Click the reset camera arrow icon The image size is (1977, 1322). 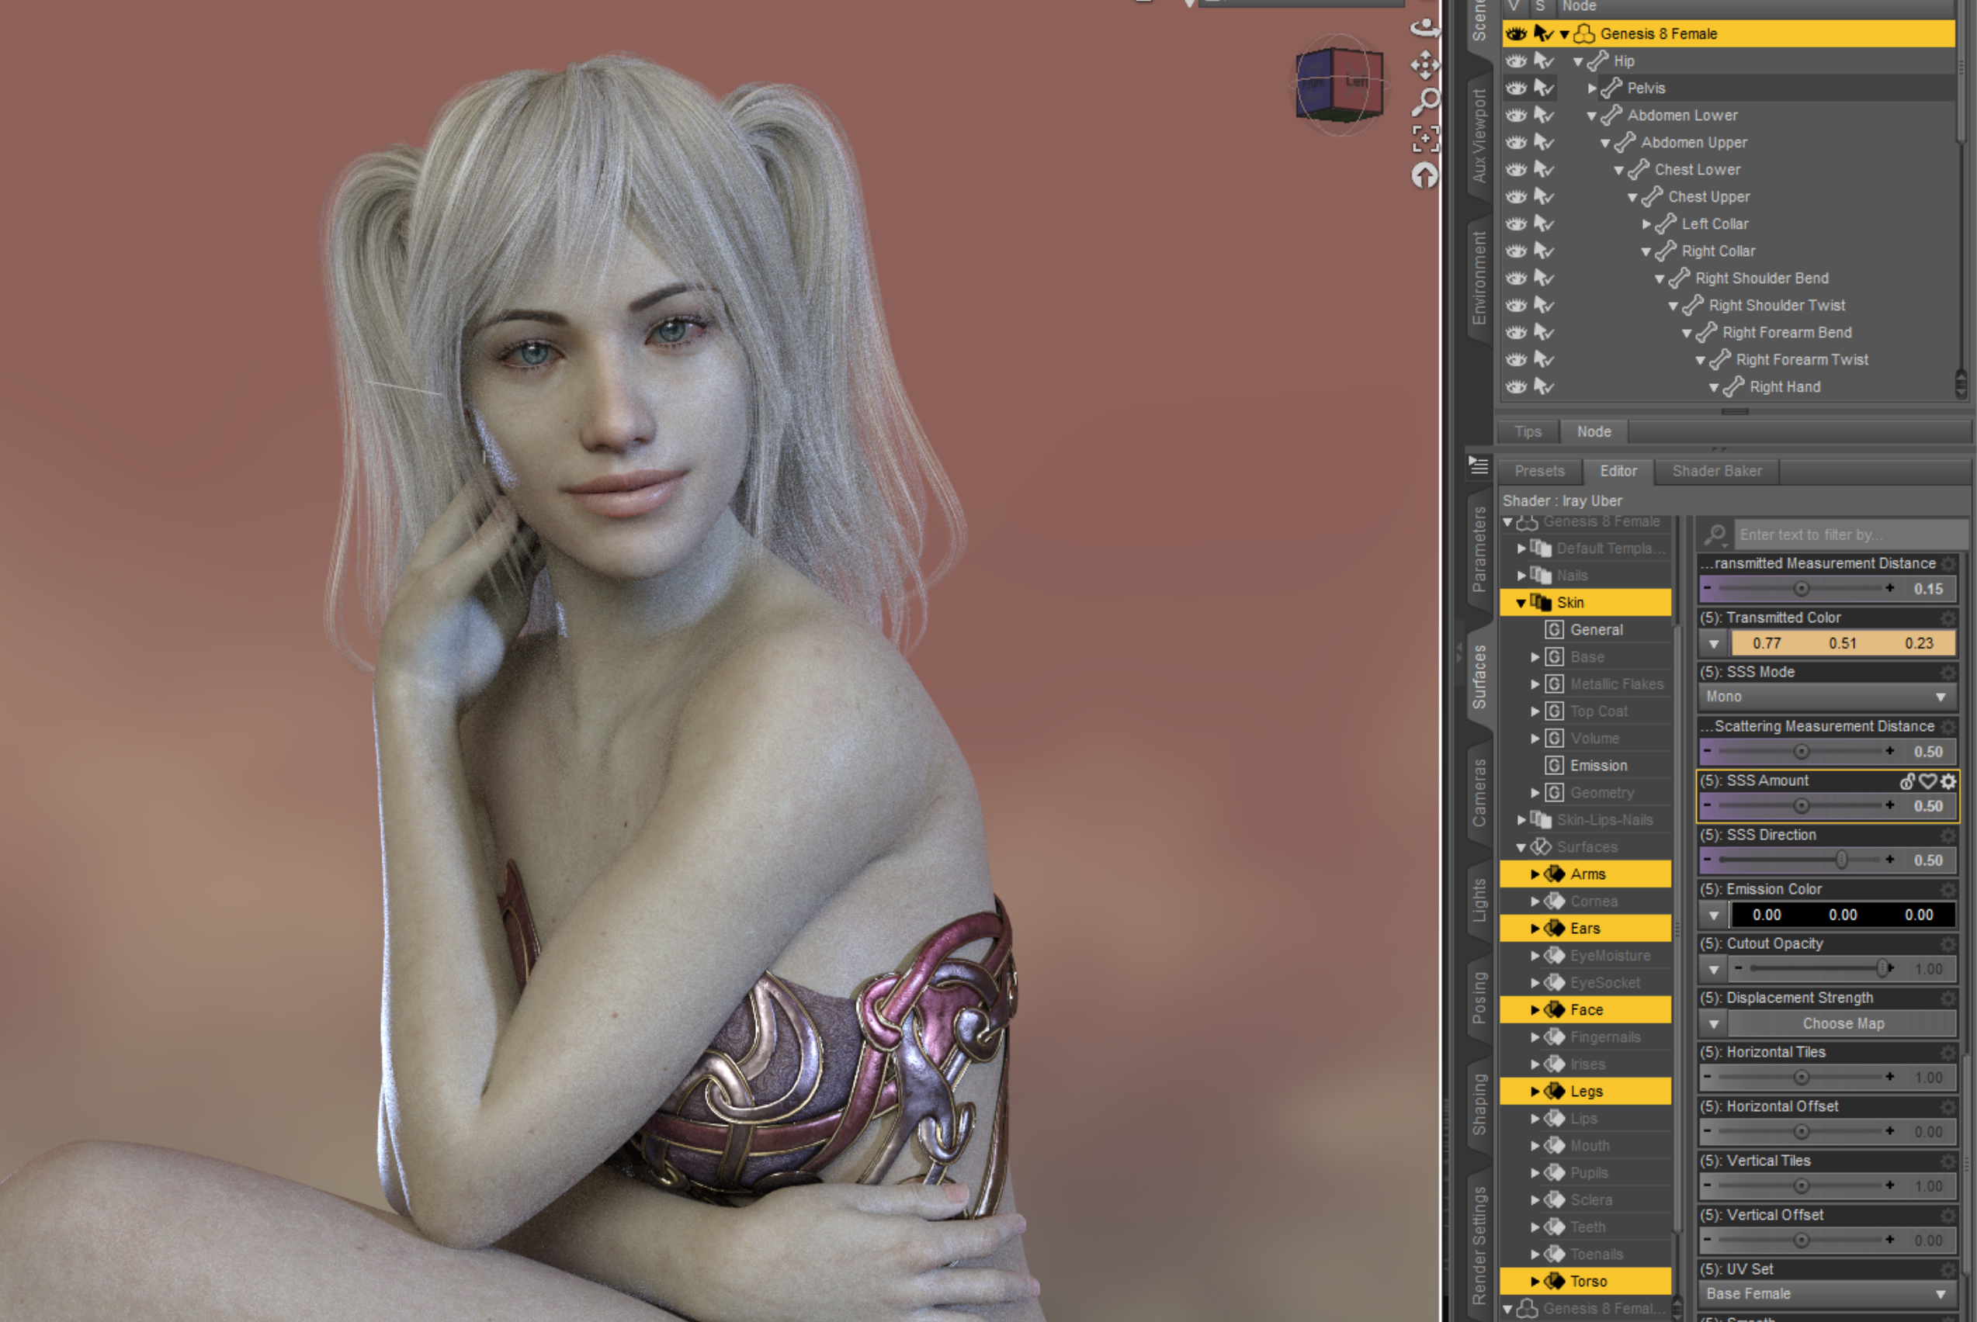(x=1424, y=175)
